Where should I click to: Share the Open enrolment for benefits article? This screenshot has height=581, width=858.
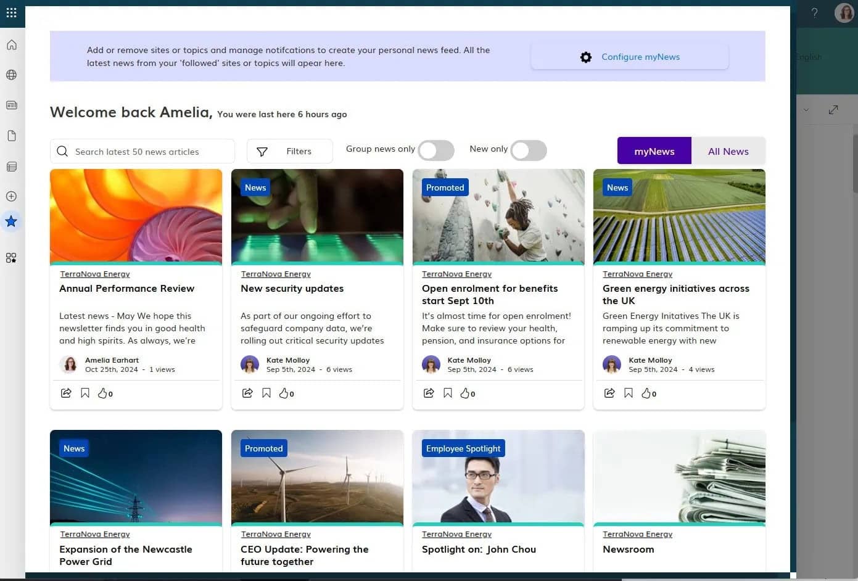pos(429,393)
